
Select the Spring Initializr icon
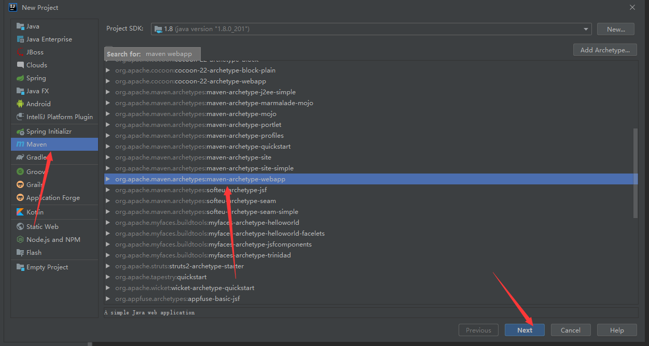coord(20,132)
